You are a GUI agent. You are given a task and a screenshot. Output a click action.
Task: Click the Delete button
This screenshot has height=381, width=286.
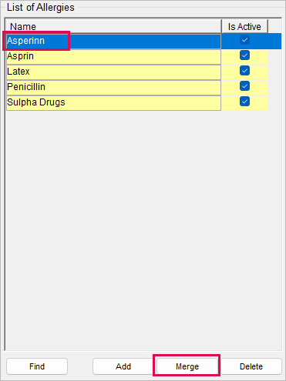pyautogui.click(x=251, y=366)
